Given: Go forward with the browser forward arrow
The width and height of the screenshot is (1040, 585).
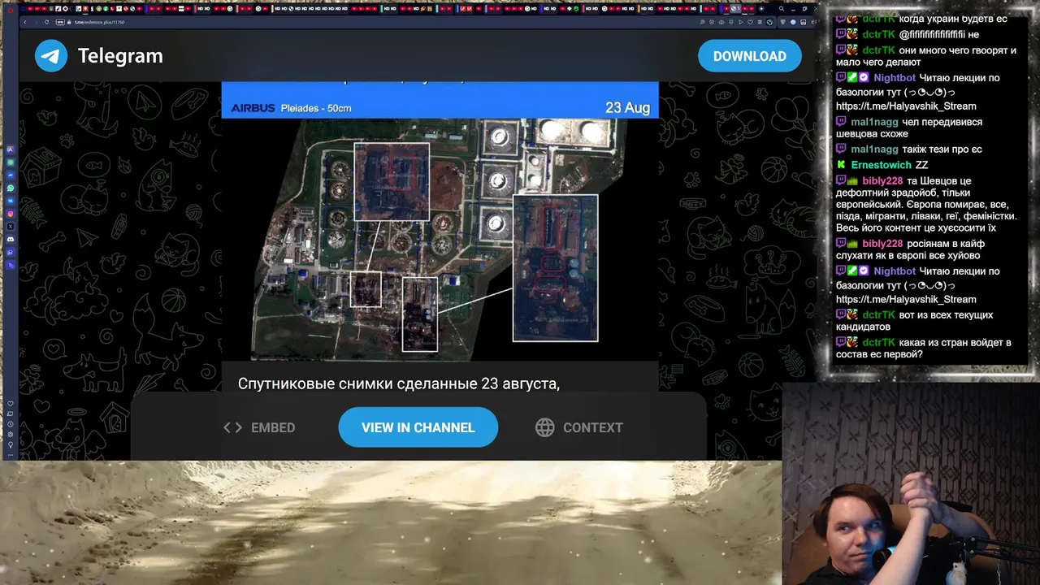Looking at the screenshot, I should pyautogui.click(x=37, y=22).
